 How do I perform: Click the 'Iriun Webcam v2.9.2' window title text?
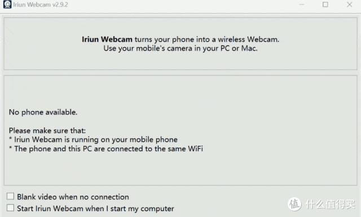tap(41, 5)
